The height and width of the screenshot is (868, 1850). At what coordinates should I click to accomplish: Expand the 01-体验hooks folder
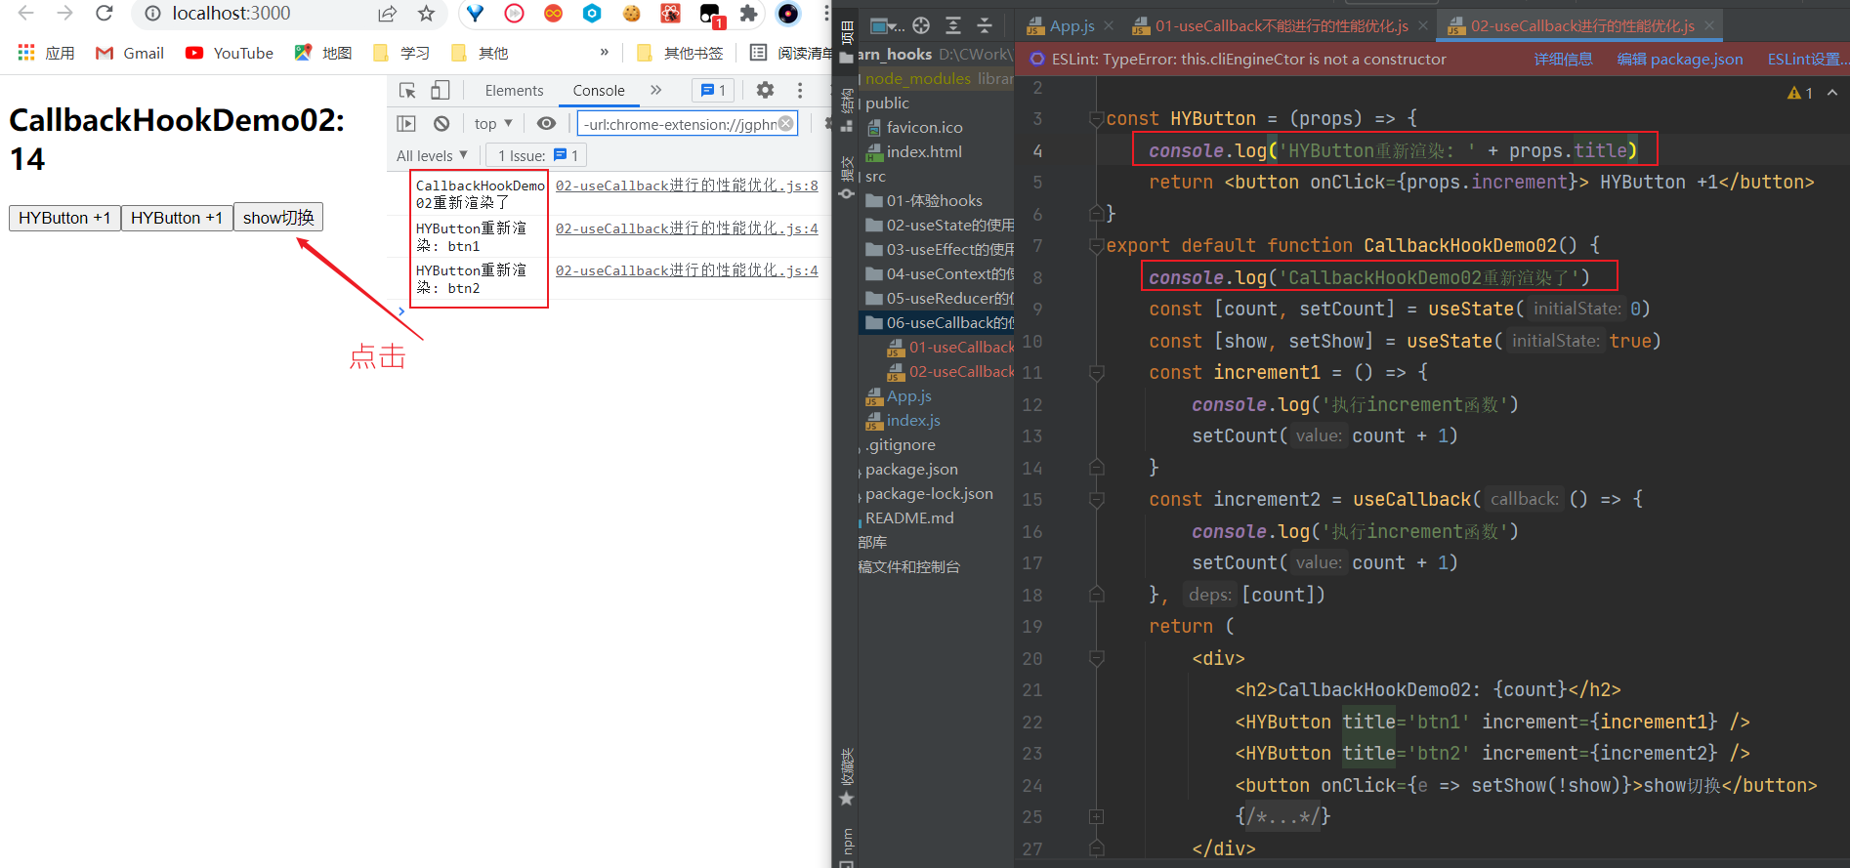tap(924, 200)
